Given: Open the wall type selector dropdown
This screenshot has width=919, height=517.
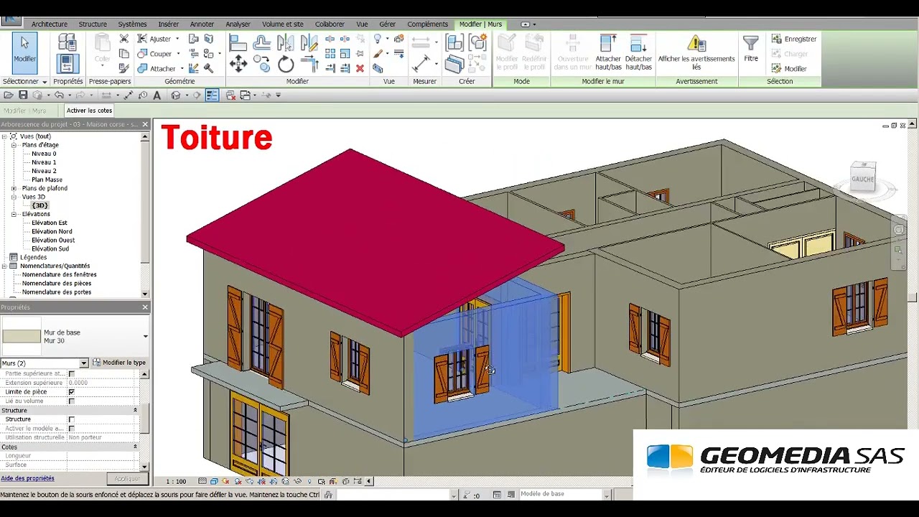Looking at the screenshot, I should click(146, 336).
